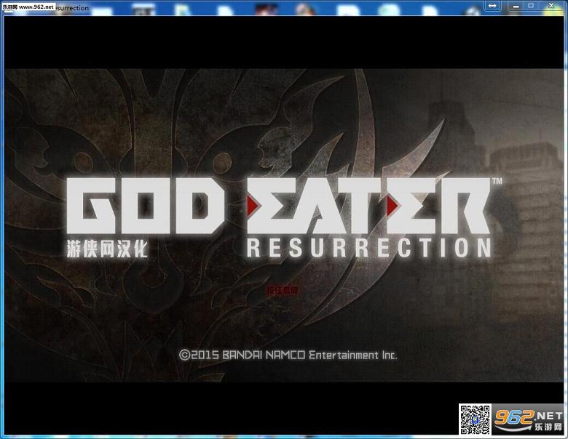The image size is (568, 439).
Task: Close the God Eater Resurrection window
Action: pyautogui.click(x=551, y=6)
